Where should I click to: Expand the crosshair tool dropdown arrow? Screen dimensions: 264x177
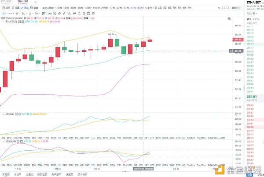7,14
